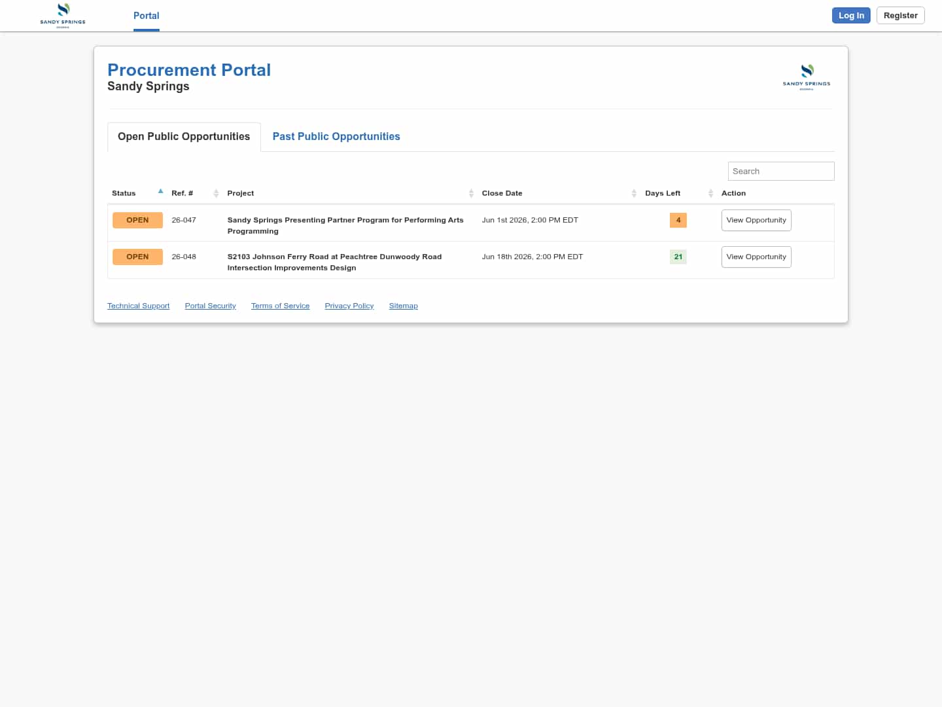
Task: Click reference number 26-048
Action: tap(184, 257)
